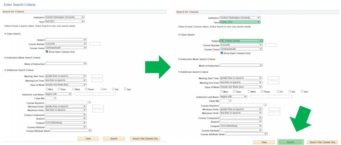The width and height of the screenshot is (341, 145).
Task: Open Class Nbr help icon in Fall 2021 form
Action: (x=55, y=98)
